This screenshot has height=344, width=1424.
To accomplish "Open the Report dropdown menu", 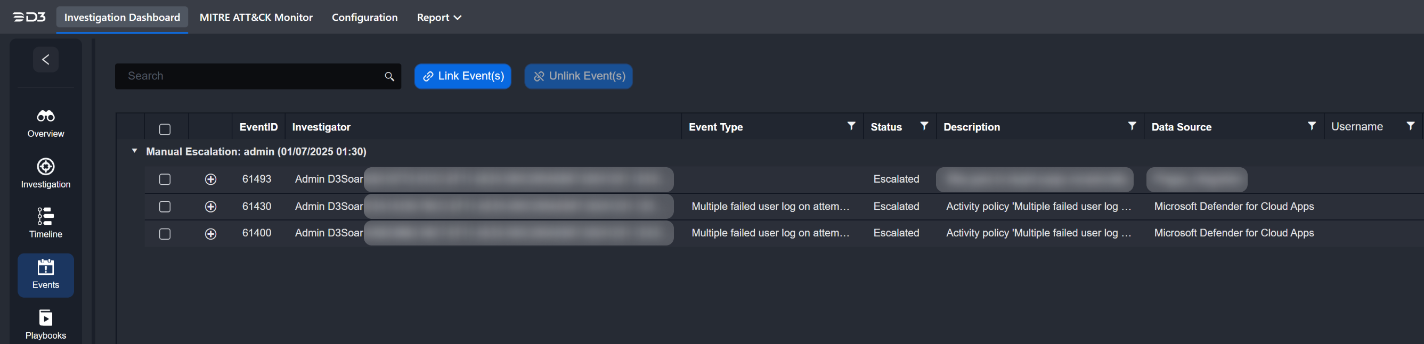I will pos(439,18).
